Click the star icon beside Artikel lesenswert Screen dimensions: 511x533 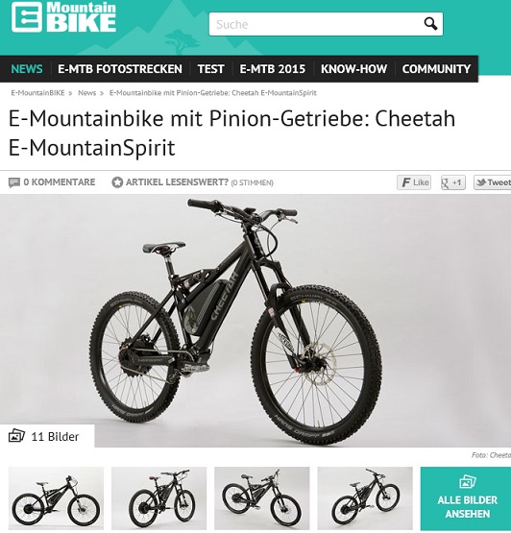pyautogui.click(x=117, y=182)
